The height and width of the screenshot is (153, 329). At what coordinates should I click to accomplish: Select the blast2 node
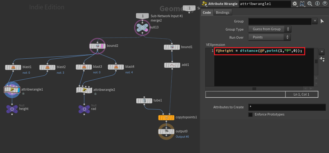coord(47,67)
